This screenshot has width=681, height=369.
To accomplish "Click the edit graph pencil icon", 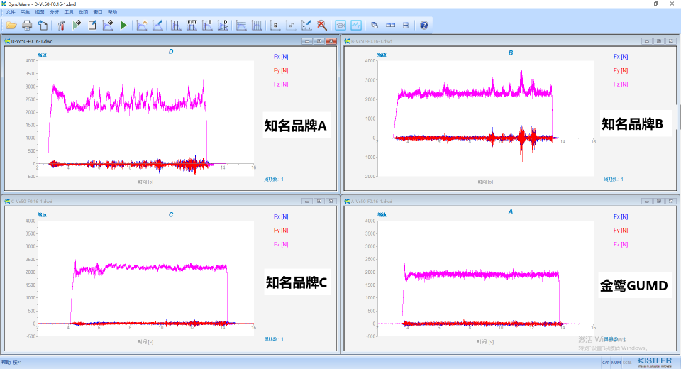I will pyautogui.click(x=157, y=26).
